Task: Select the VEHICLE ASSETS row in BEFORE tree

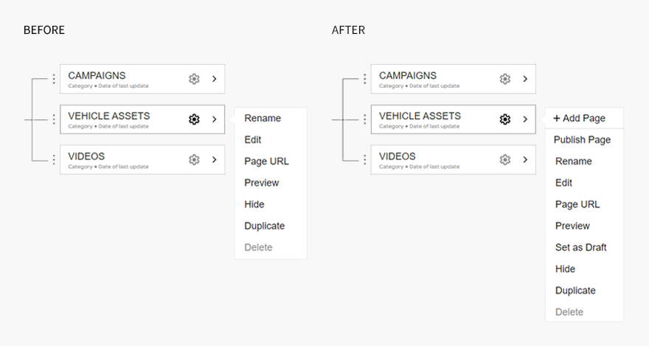Action: coord(142,120)
